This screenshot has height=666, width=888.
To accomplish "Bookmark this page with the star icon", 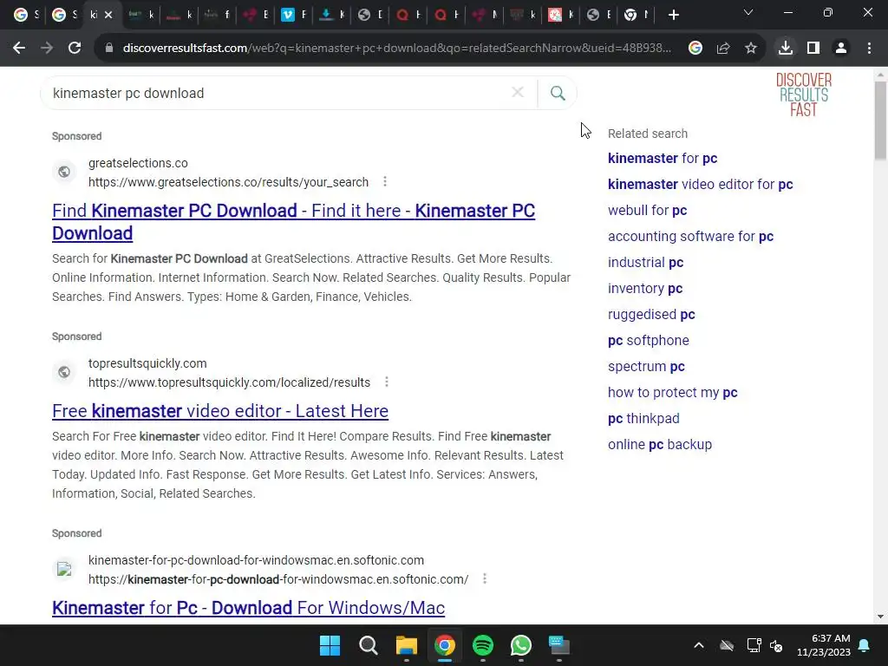I will pyautogui.click(x=751, y=49).
